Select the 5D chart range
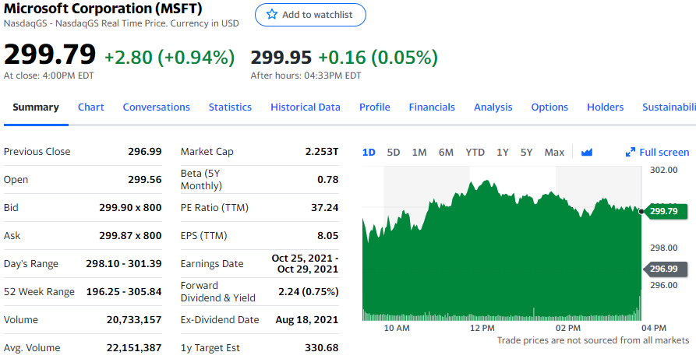 coord(394,152)
